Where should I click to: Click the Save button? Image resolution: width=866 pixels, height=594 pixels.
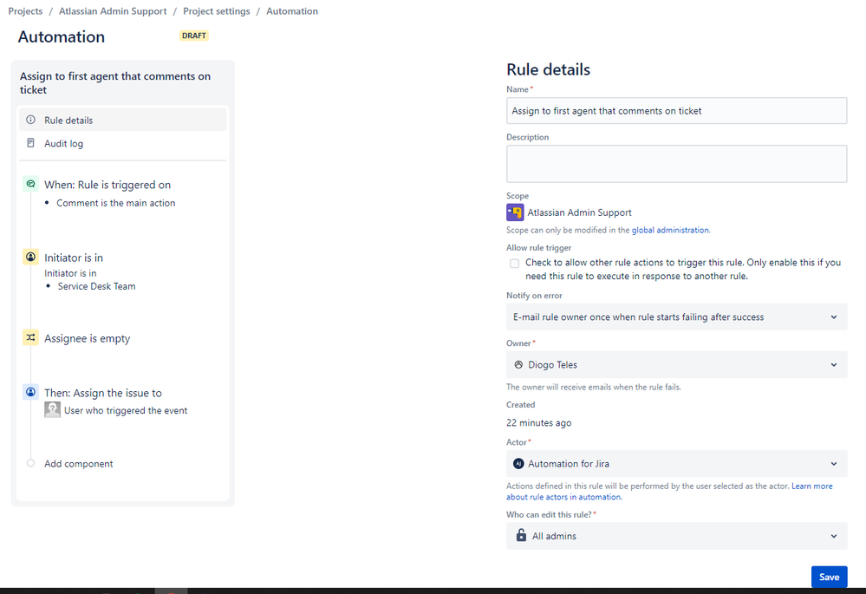829,577
